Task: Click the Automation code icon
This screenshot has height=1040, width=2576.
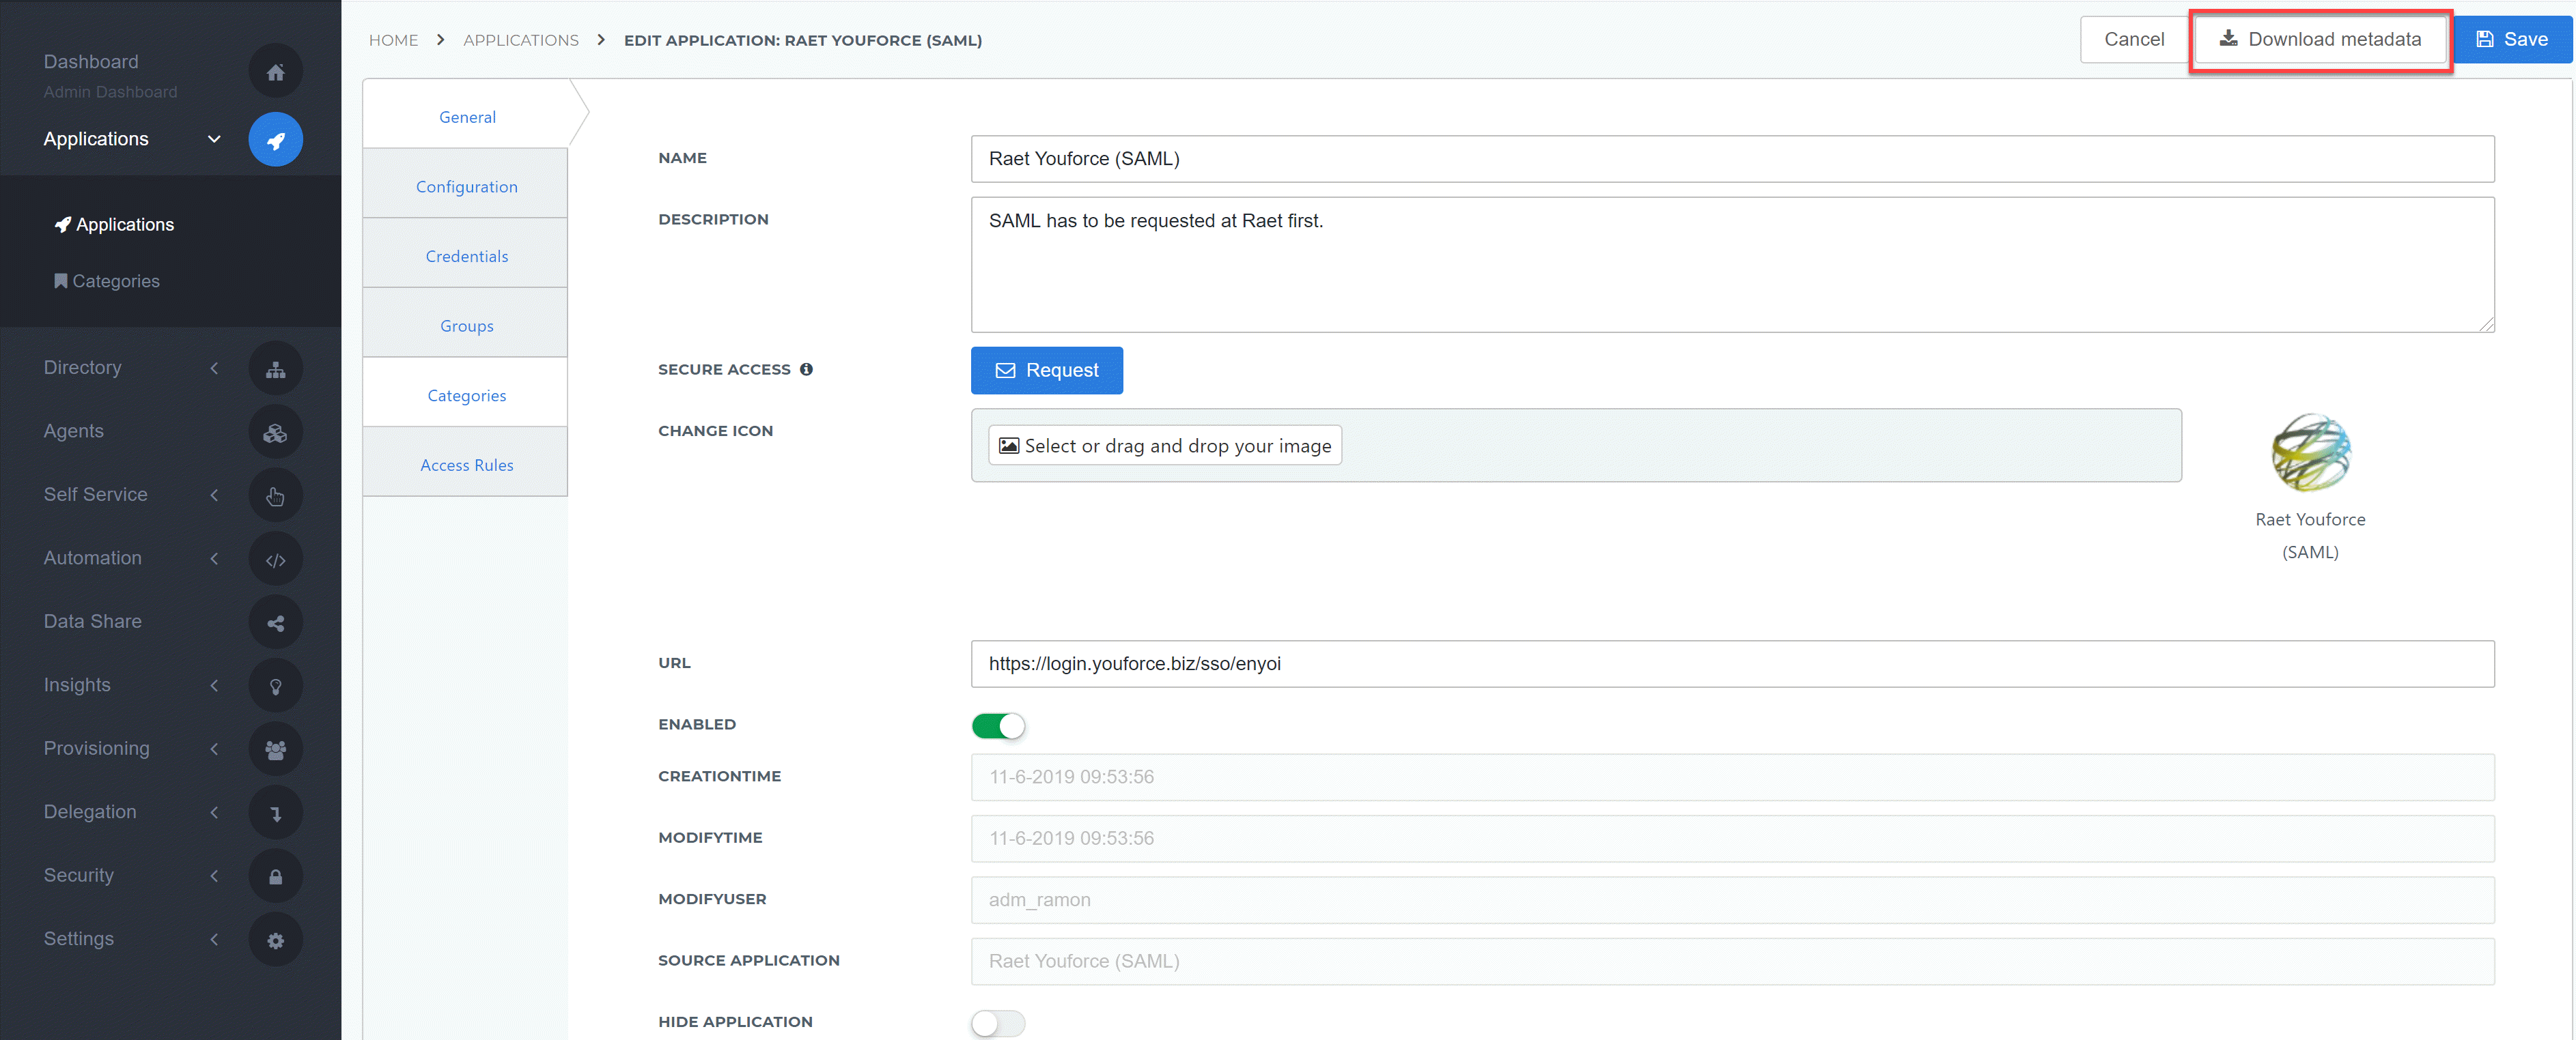Action: 275,560
